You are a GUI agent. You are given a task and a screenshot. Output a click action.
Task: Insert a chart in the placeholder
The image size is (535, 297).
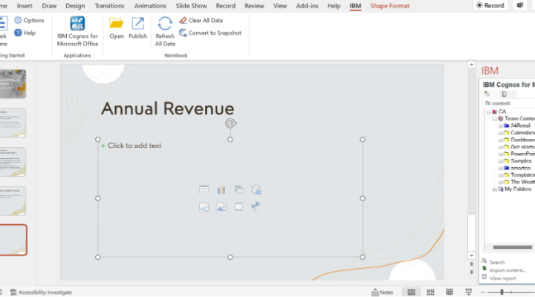click(x=221, y=189)
